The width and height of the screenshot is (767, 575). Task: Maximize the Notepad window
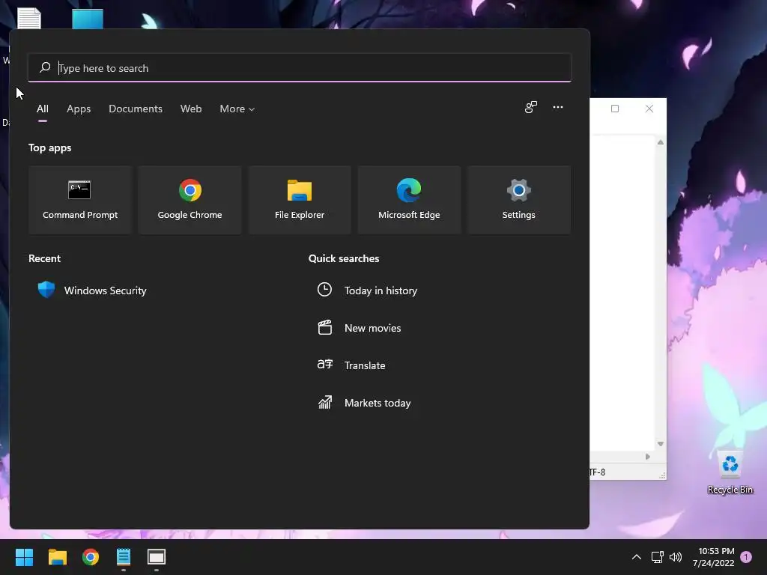coord(615,109)
